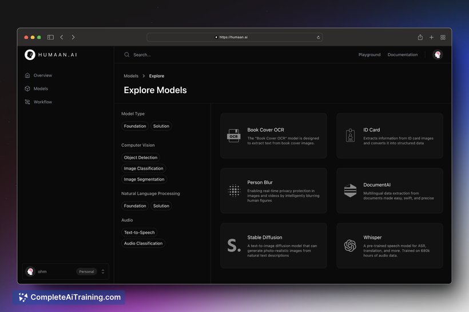Image resolution: width=469 pixels, height=312 pixels.
Task: Toggle Text-to-Speech audio filter
Action: click(140, 233)
